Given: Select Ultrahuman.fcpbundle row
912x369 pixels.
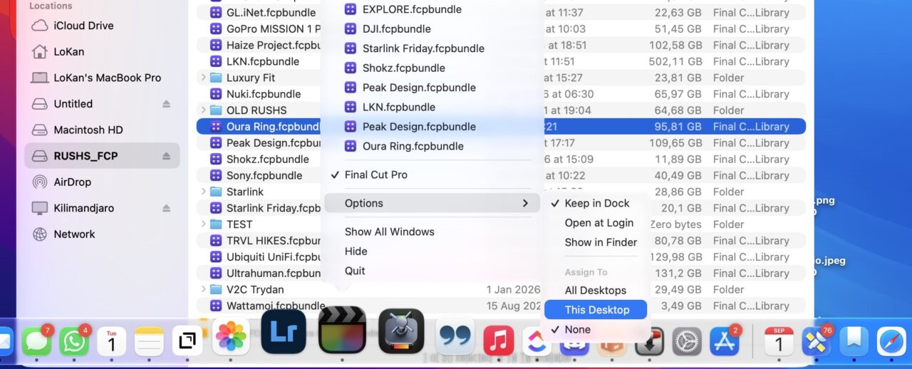Looking at the screenshot, I should pos(501,274).
